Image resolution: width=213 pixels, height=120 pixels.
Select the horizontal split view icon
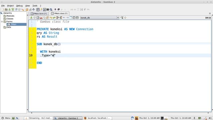tap(77, 18)
